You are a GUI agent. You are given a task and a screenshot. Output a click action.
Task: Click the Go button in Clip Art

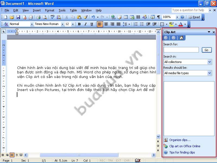(x=207, y=50)
